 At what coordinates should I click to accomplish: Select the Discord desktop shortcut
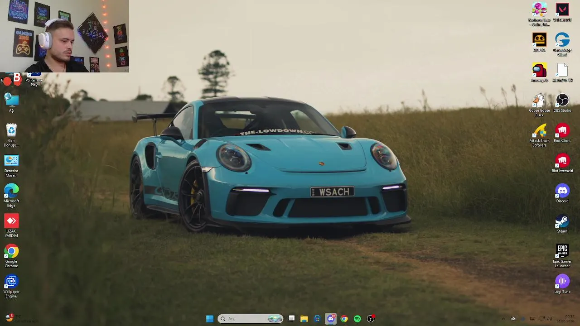pyautogui.click(x=562, y=193)
